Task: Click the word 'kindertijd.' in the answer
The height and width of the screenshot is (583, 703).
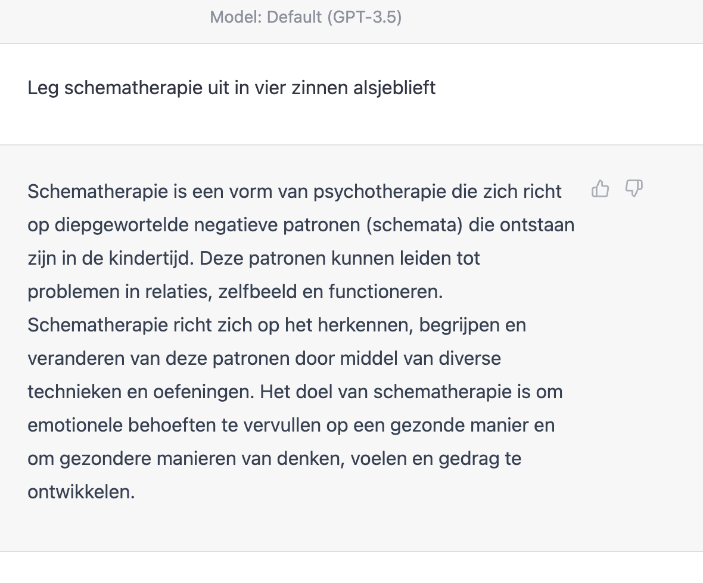Action: click(151, 258)
